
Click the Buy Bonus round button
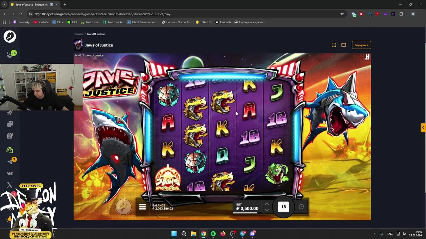pyautogui.click(x=123, y=207)
